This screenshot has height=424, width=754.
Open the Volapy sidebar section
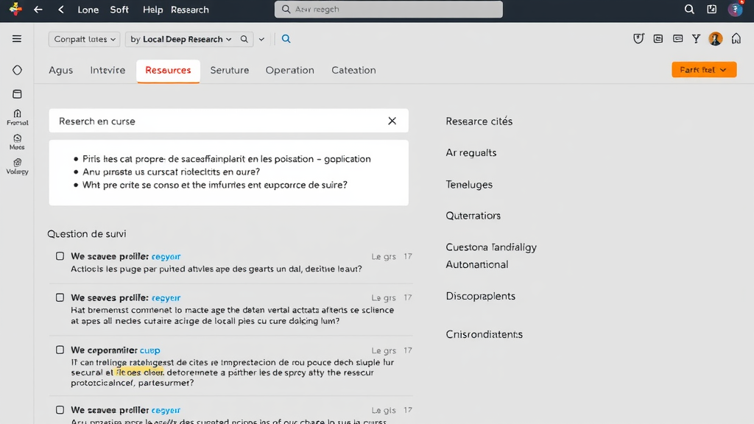(x=16, y=166)
